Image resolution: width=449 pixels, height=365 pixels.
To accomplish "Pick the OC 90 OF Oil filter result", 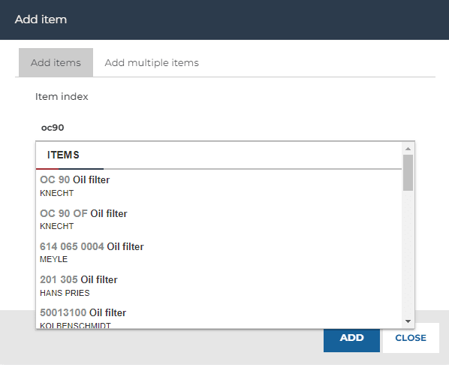I will (218, 219).
